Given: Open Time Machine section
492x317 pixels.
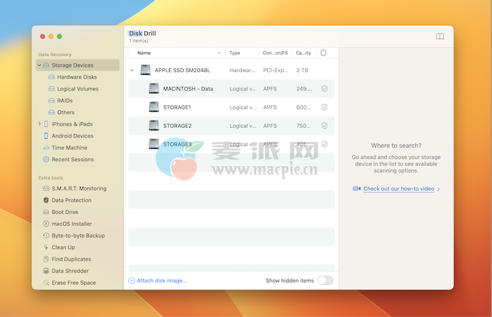Looking at the screenshot, I should pos(69,147).
